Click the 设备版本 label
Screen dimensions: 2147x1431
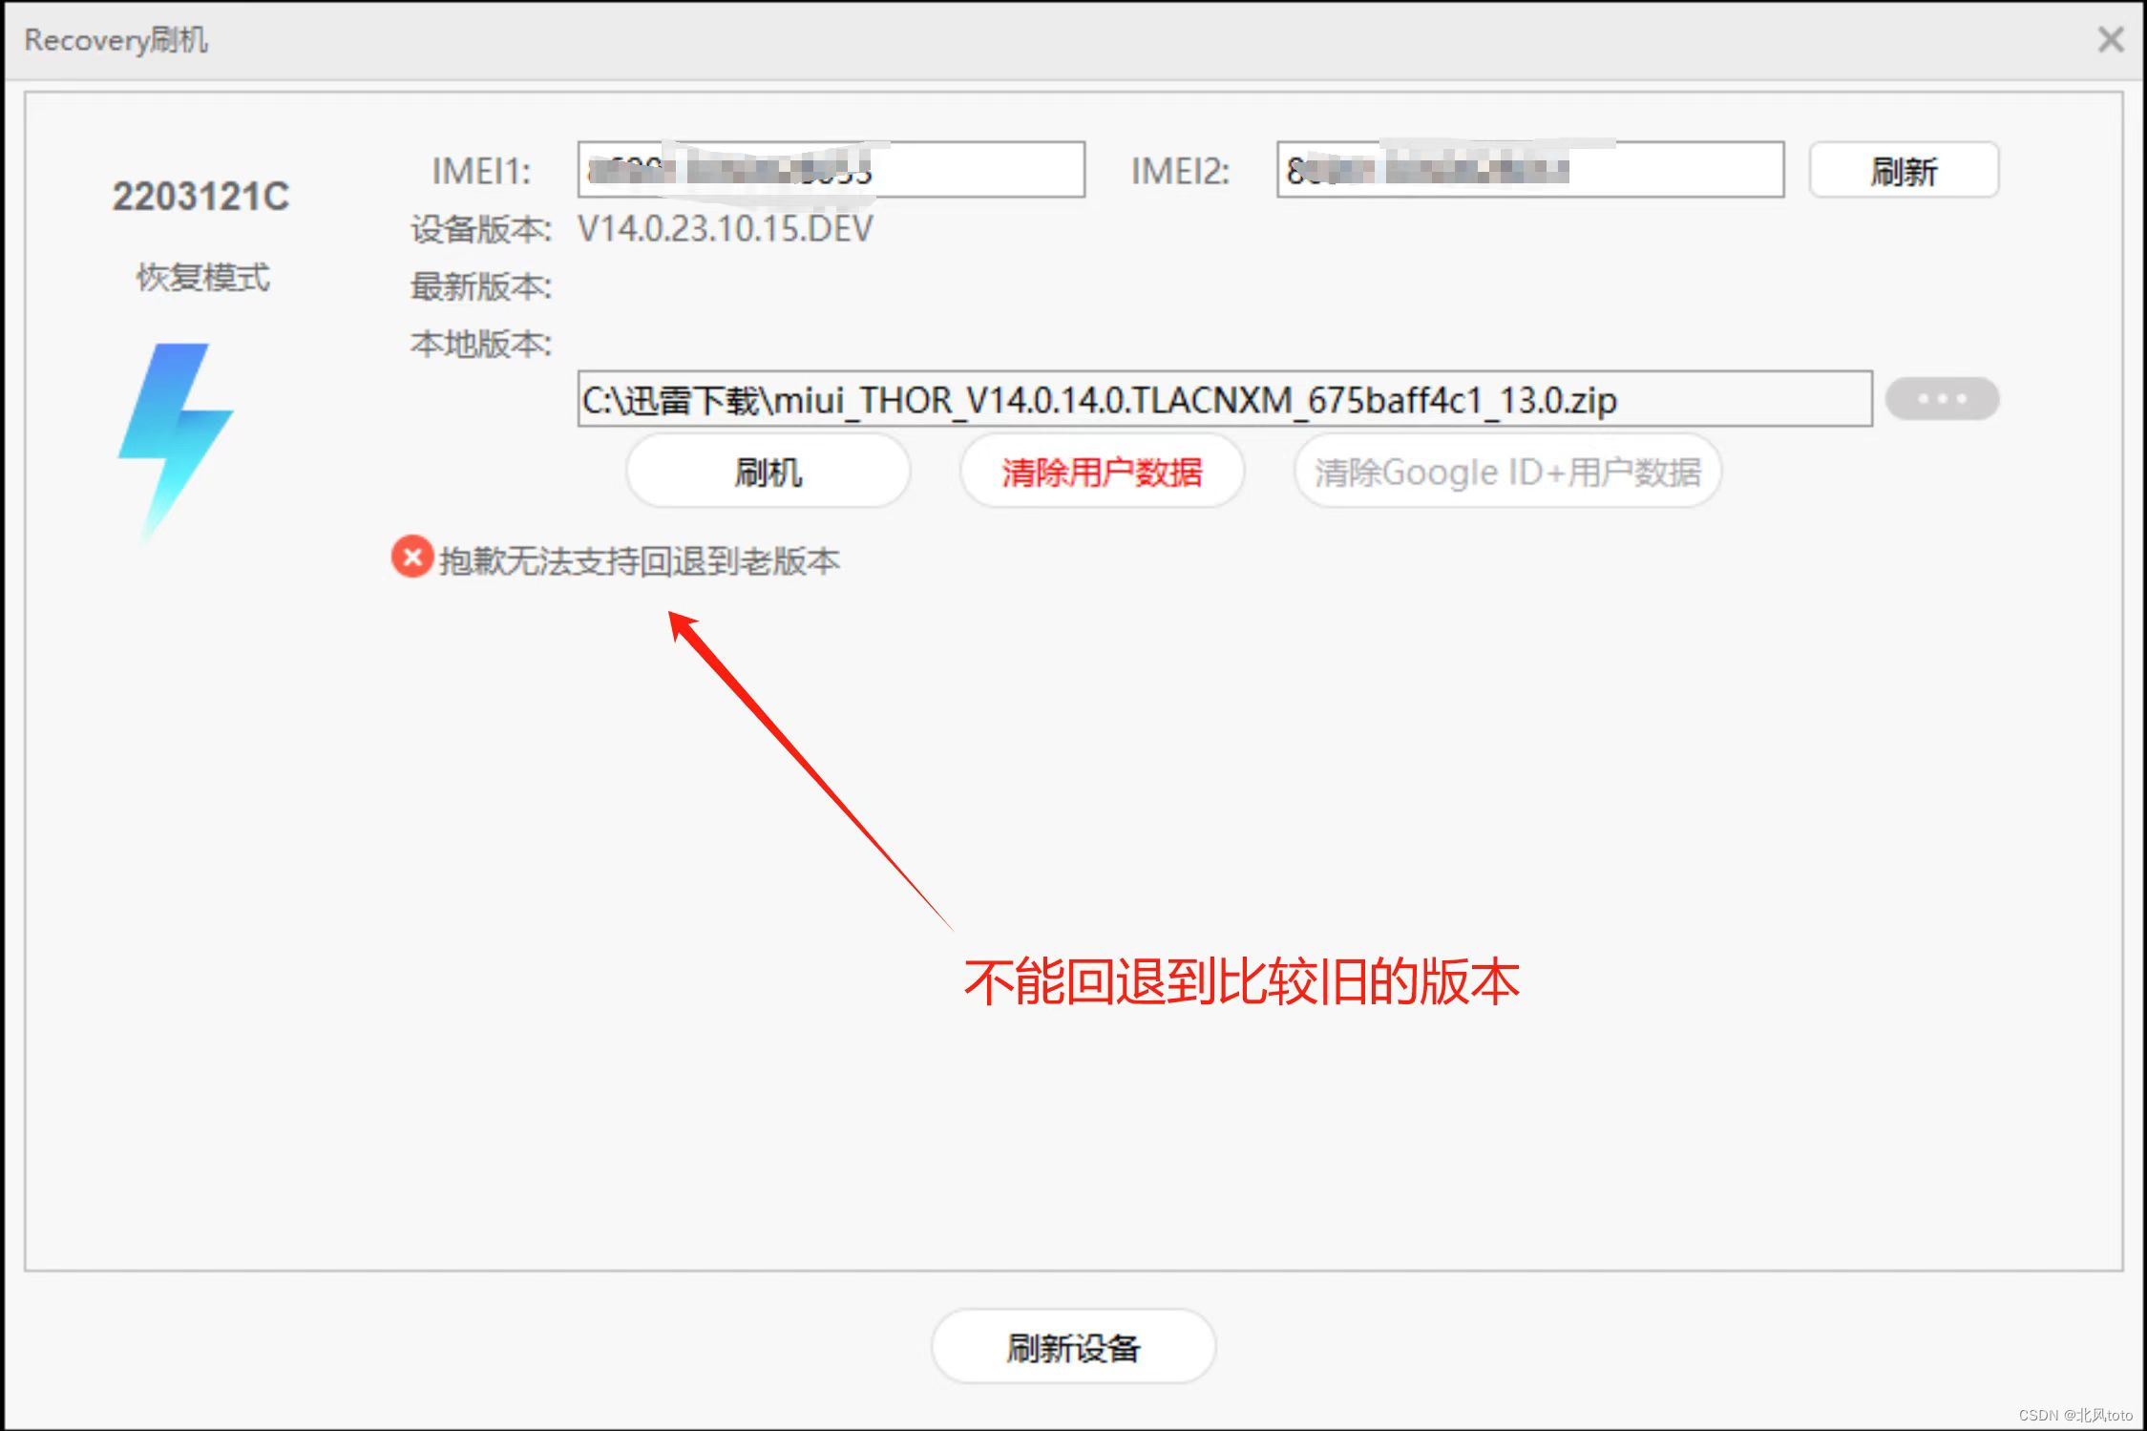481,229
